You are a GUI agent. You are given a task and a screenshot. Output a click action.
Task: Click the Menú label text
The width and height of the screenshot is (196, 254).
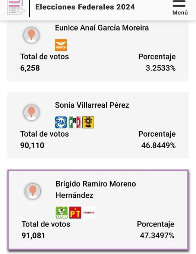(180, 13)
